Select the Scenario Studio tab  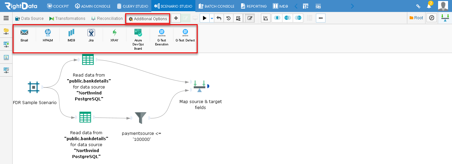[x=173, y=6]
